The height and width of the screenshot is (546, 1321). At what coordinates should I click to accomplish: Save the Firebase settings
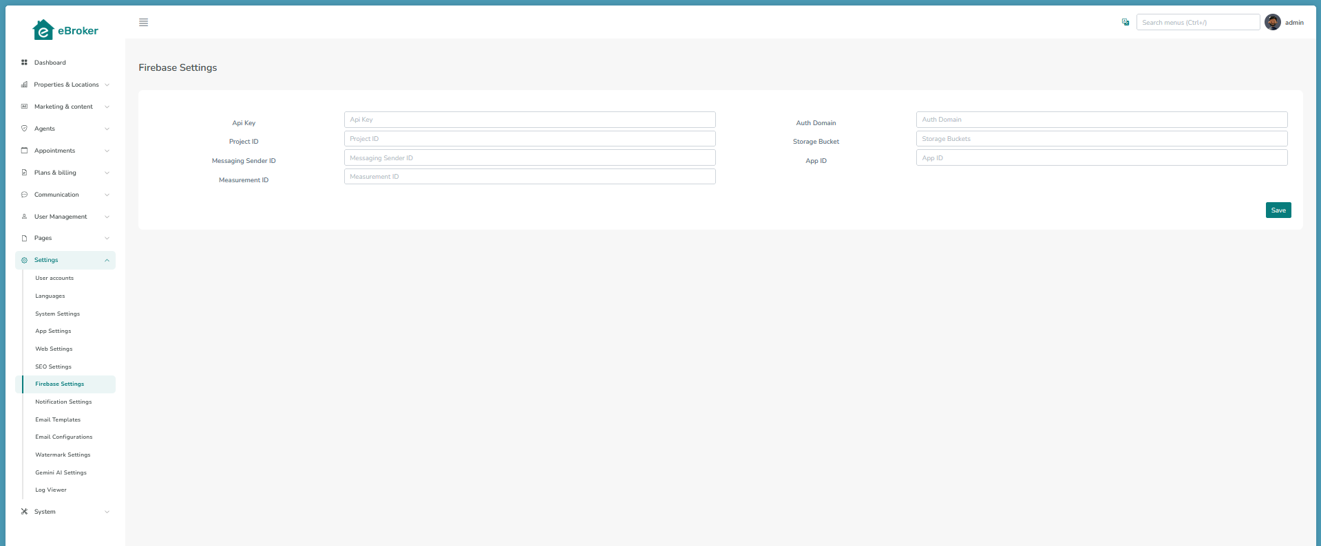pos(1278,210)
